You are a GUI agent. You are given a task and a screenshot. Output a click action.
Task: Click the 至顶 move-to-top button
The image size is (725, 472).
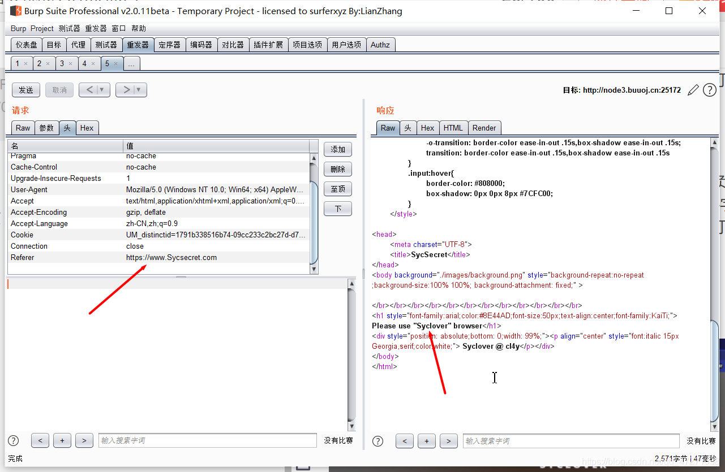pos(338,189)
